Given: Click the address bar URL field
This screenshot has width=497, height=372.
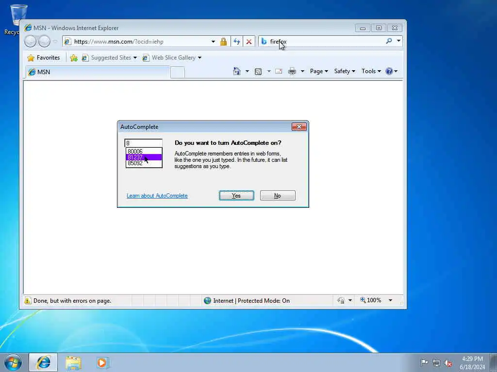Looking at the screenshot, I should click(136, 42).
